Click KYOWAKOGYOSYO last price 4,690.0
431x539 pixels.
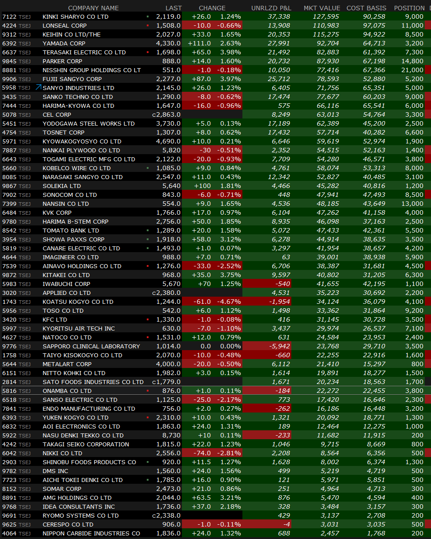pos(168,141)
